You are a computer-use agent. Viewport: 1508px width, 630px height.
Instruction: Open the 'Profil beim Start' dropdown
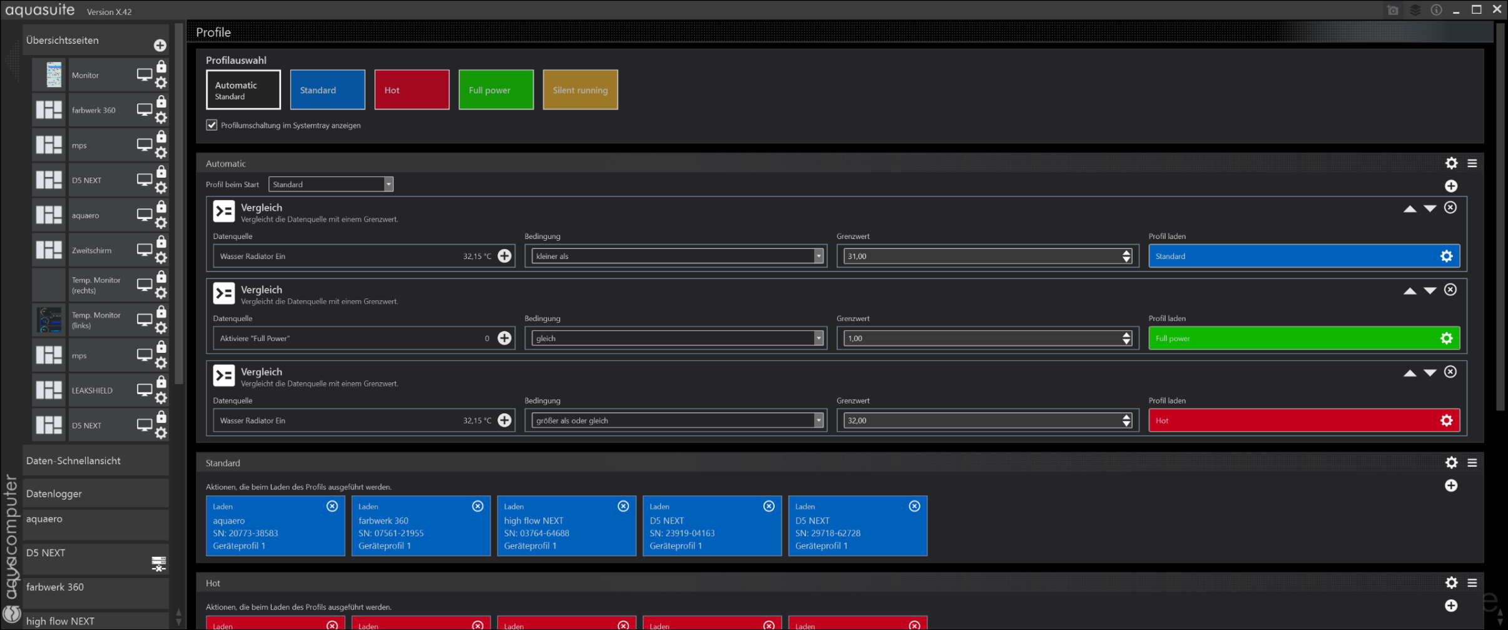331,184
